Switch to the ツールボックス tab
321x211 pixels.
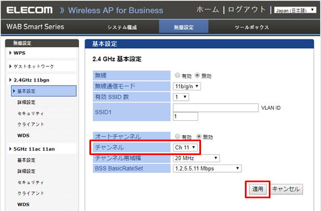(x=252, y=27)
